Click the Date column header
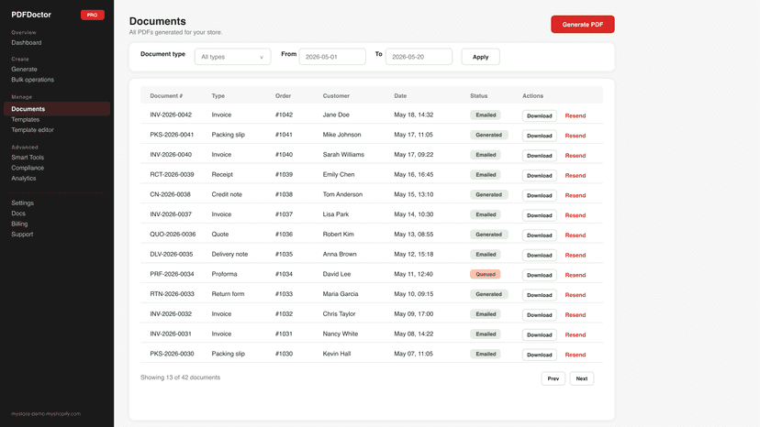This screenshot has width=760, height=427. pos(400,96)
